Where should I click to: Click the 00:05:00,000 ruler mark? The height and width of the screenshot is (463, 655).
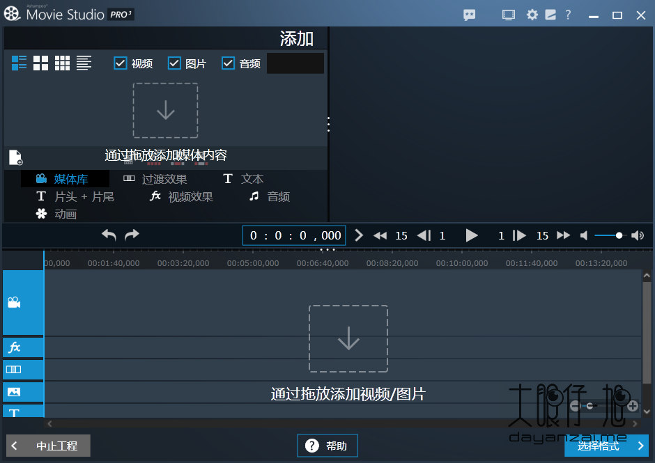click(253, 263)
